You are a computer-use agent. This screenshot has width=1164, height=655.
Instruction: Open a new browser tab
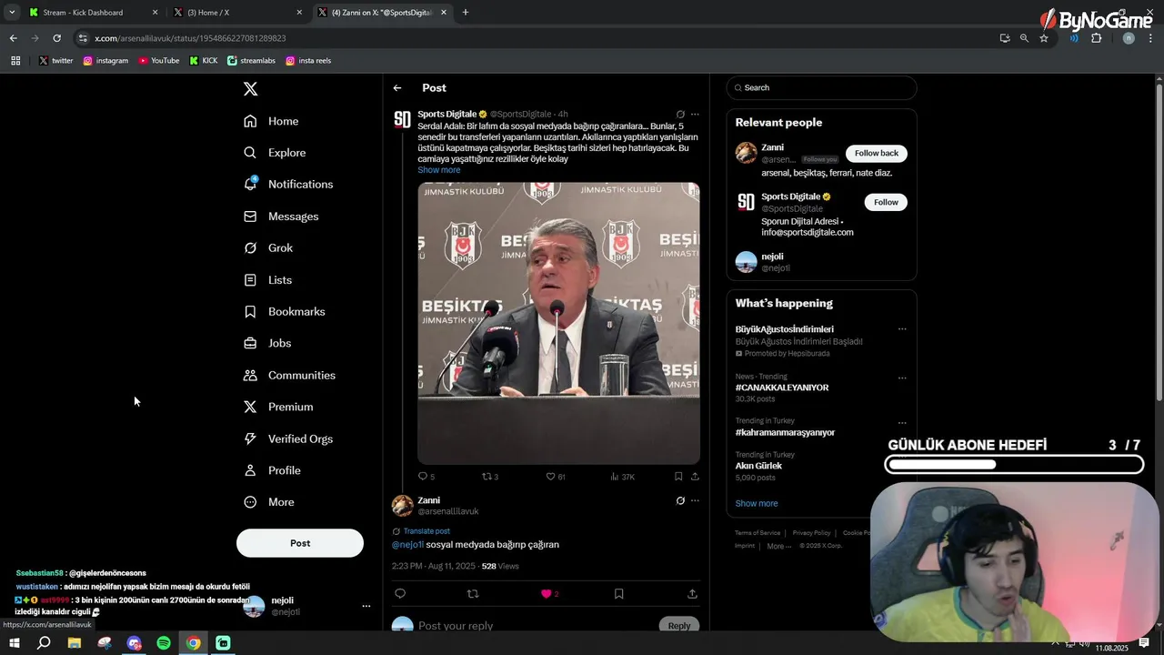pos(466,13)
